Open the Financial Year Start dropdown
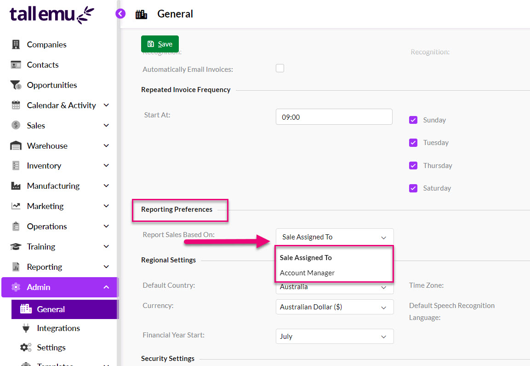Viewport: 530px width, 366px height. coord(334,336)
